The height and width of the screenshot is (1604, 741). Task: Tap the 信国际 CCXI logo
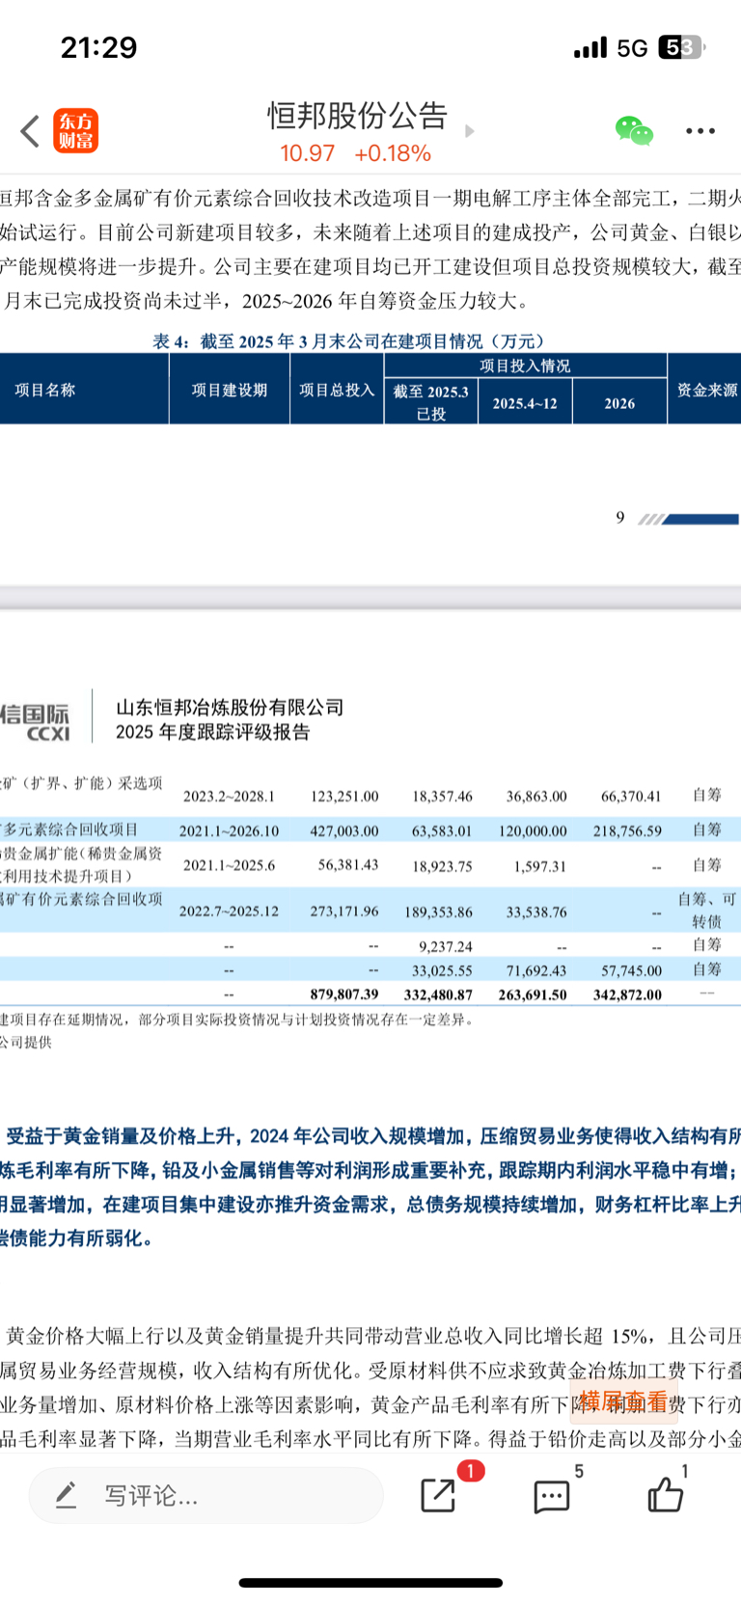click(x=36, y=722)
